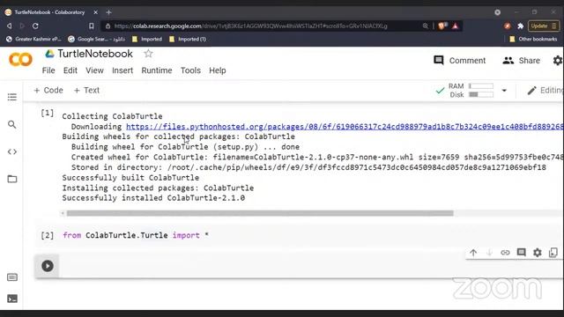Image resolution: width=564 pixels, height=317 pixels.
Task: Open Greater Kashmir bookmark
Action: point(33,39)
